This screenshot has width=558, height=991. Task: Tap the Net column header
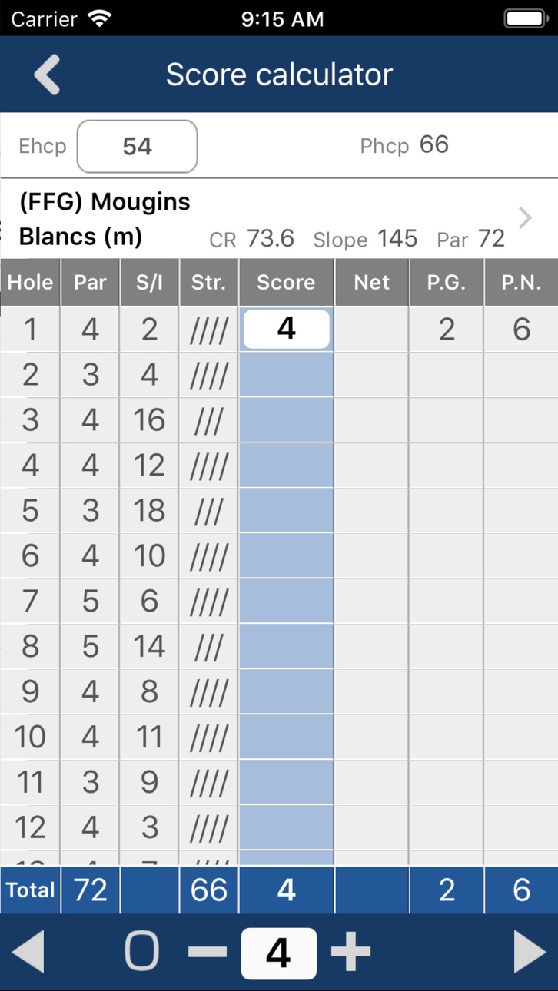[x=371, y=283]
